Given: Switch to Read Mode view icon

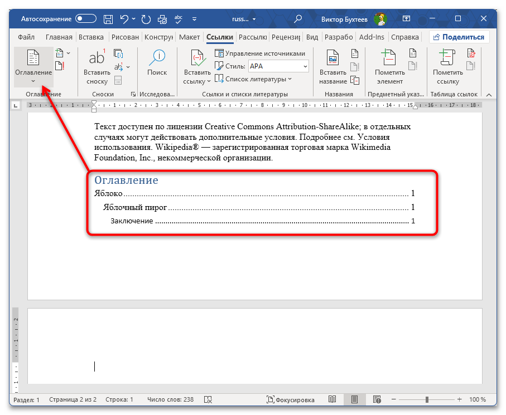Looking at the screenshot, I should pos(332,399).
